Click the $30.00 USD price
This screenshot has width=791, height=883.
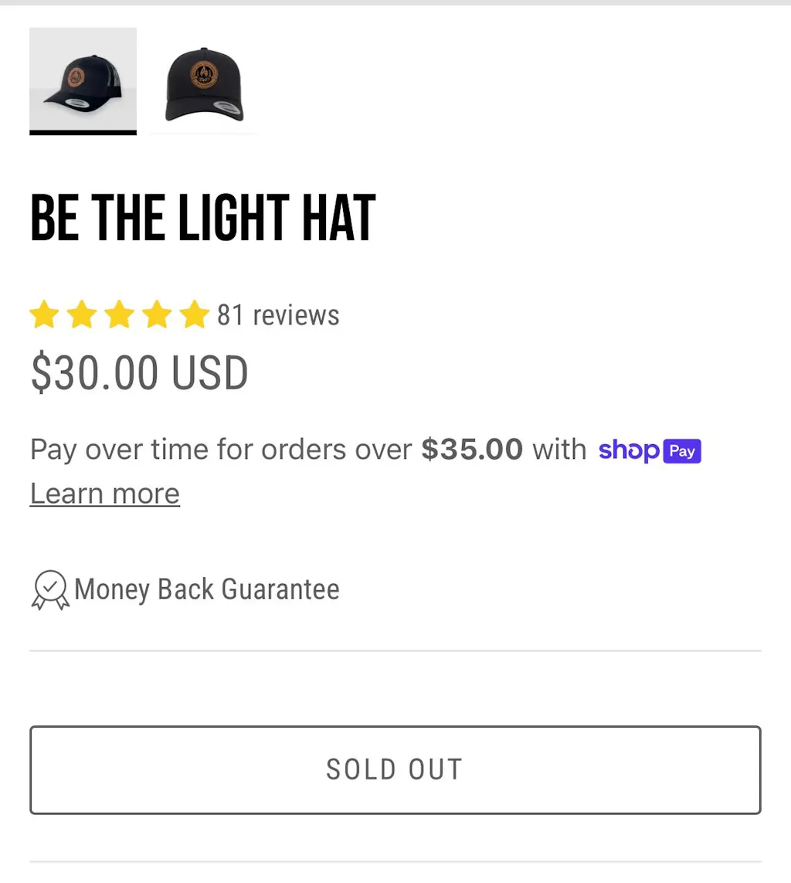click(x=139, y=373)
